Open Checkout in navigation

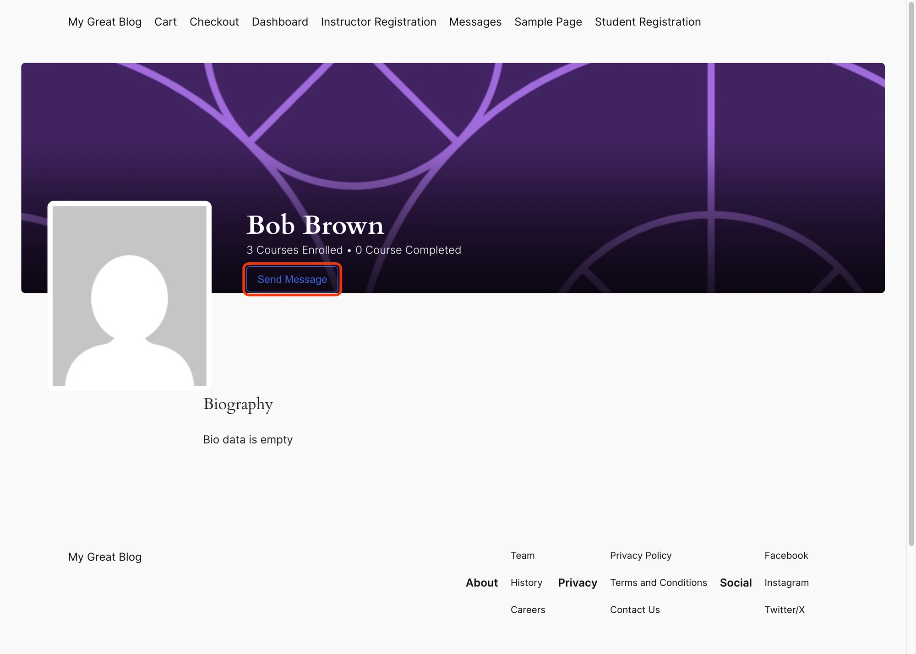coord(214,22)
